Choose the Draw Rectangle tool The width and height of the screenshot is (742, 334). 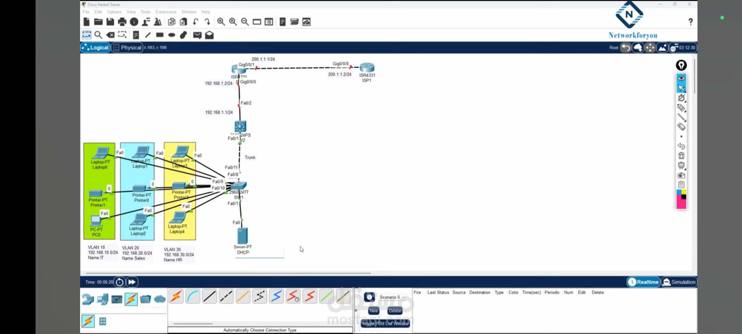160,35
